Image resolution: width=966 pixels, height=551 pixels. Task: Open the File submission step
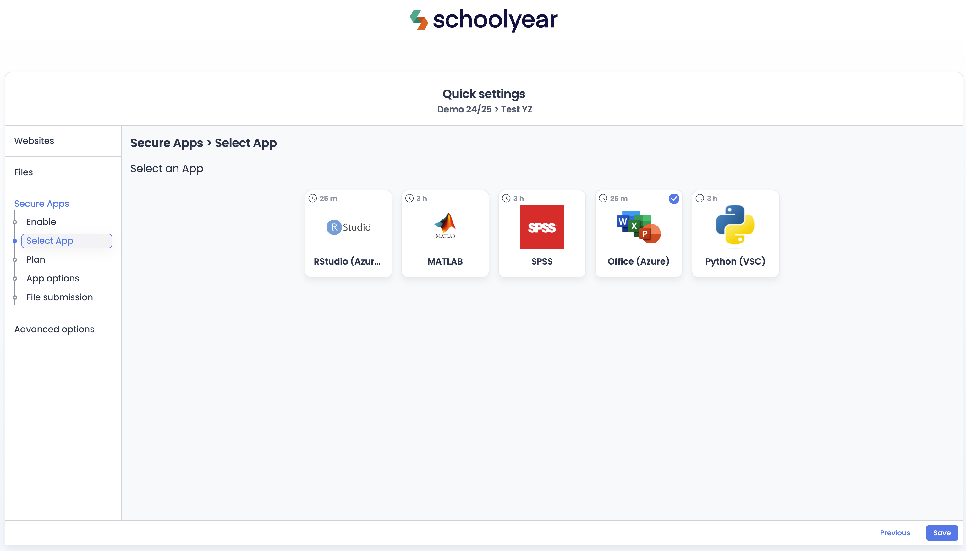(x=59, y=297)
